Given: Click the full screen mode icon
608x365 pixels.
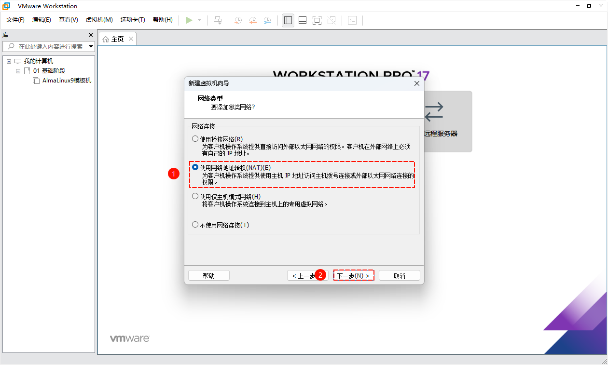Looking at the screenshot, I should coord(317,20).
